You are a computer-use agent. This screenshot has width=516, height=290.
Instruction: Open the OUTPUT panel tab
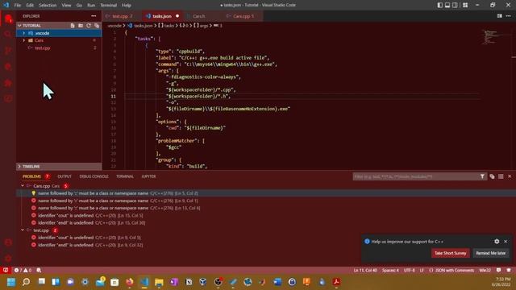coord(64,176)
